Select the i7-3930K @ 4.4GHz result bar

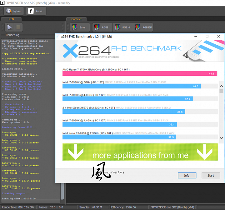120,124
